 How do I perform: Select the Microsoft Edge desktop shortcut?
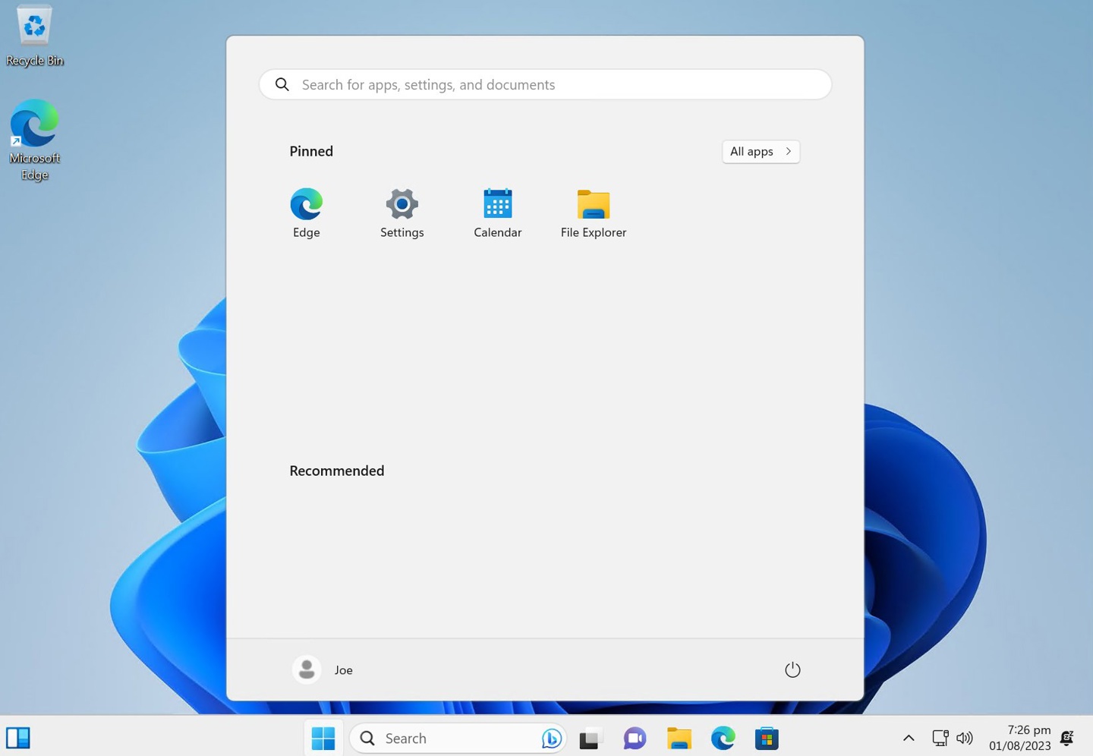[34, 140]
